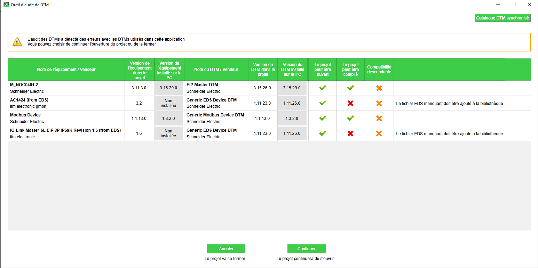The width and height of the screenshot is (538, 268).
Task: Click red cross in AC1424 'peut être compilé' column
Action: point(350,103)
